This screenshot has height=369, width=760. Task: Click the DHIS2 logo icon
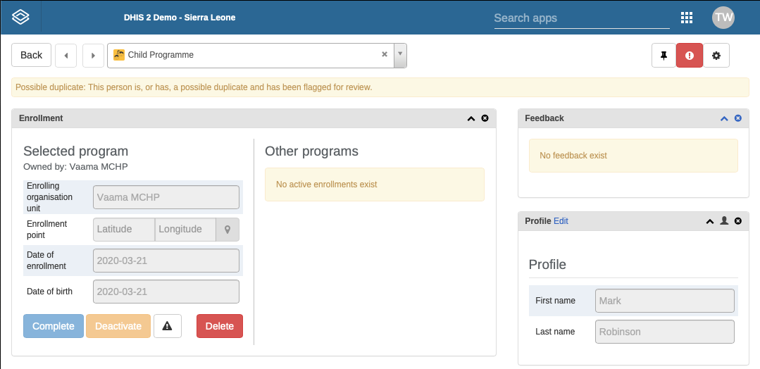(21, 18)
